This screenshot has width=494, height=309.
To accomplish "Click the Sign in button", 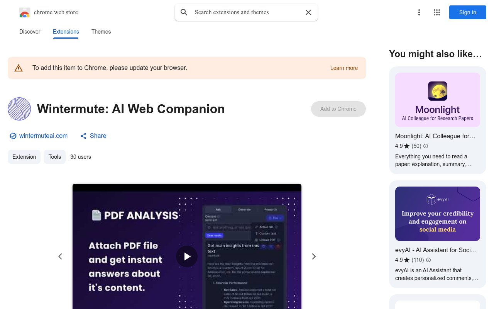I will tap(468, 12).
